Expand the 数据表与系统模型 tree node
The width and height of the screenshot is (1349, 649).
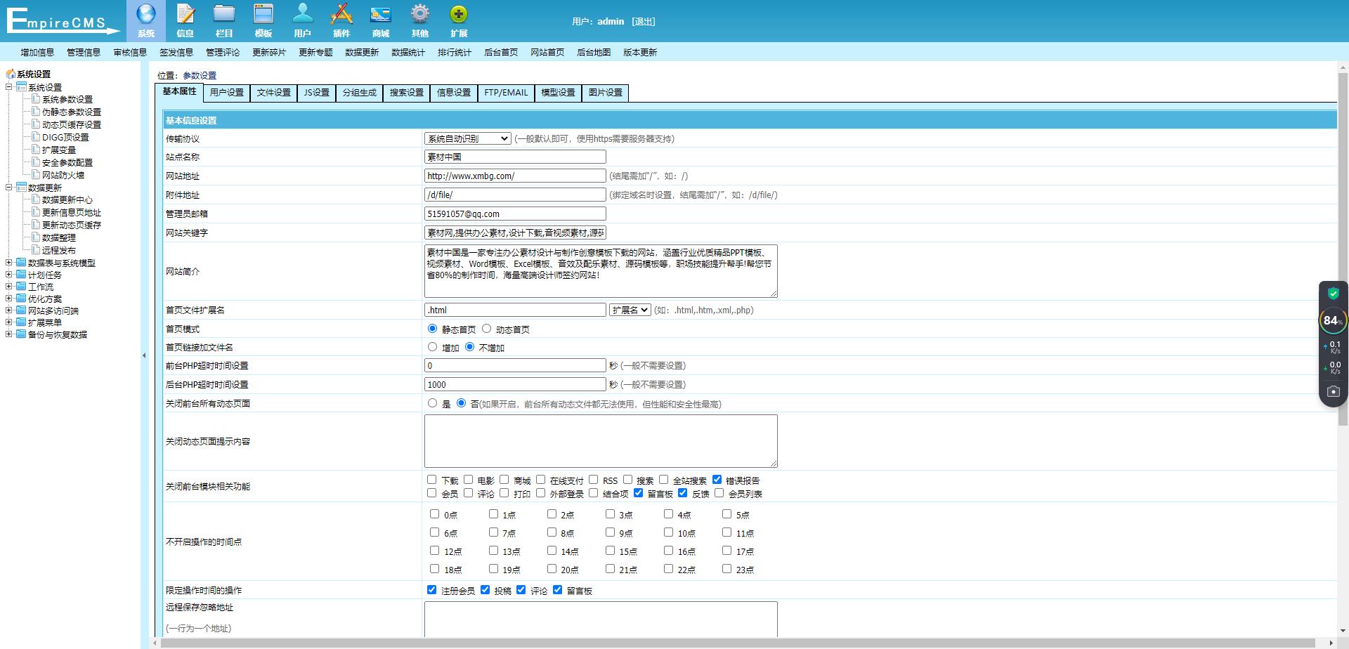pyautogui.click(x=9, y=263)
